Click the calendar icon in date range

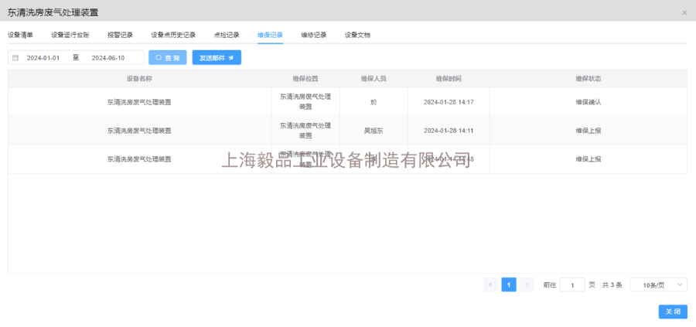15,58
